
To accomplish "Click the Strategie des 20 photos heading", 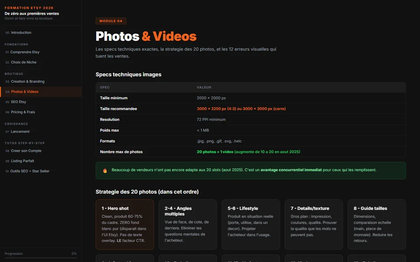I will [x=147, y=192].
